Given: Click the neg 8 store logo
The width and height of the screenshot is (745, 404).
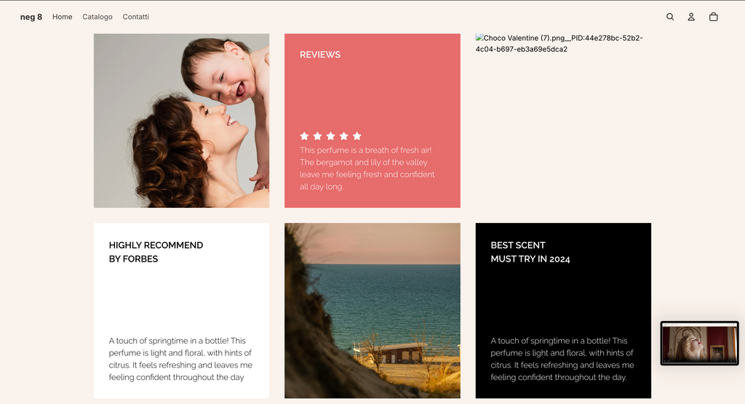Looking at the screenshot, I should click(x=31, y=17).
